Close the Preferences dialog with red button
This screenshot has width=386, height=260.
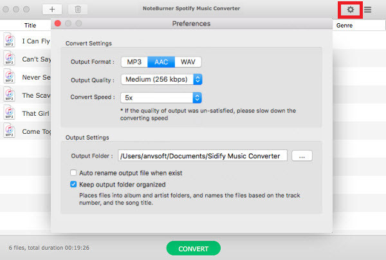tap(58, 23)
